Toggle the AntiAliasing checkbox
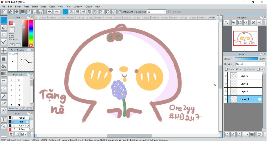Image resolution: width=267 pixels, height=141 pixels. 120,12
